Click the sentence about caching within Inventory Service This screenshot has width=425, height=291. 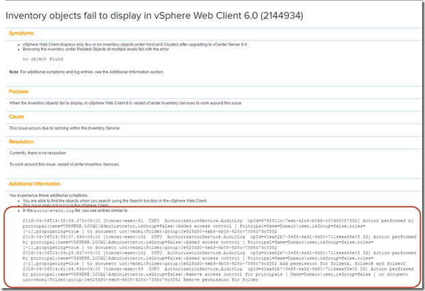65,128
